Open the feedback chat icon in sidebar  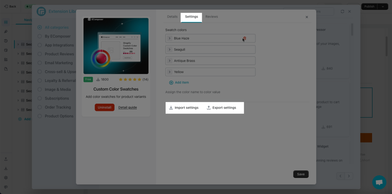coord(6,187)
